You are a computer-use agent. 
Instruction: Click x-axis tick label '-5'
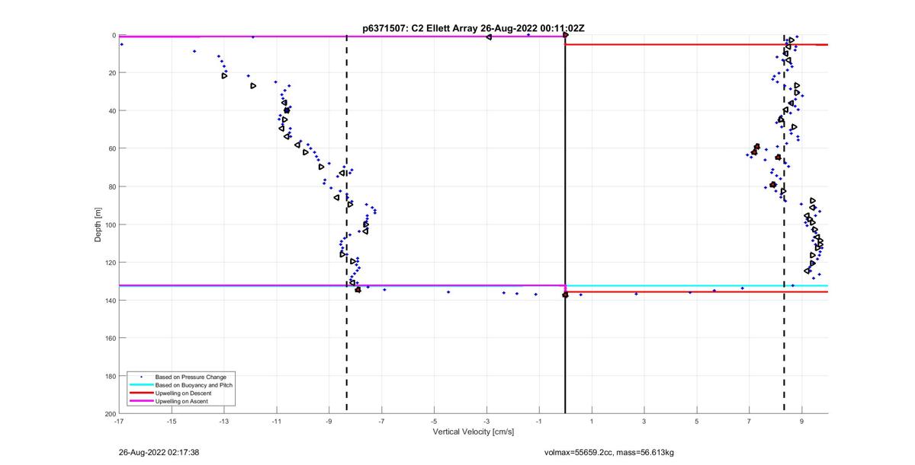pos(434,421)
